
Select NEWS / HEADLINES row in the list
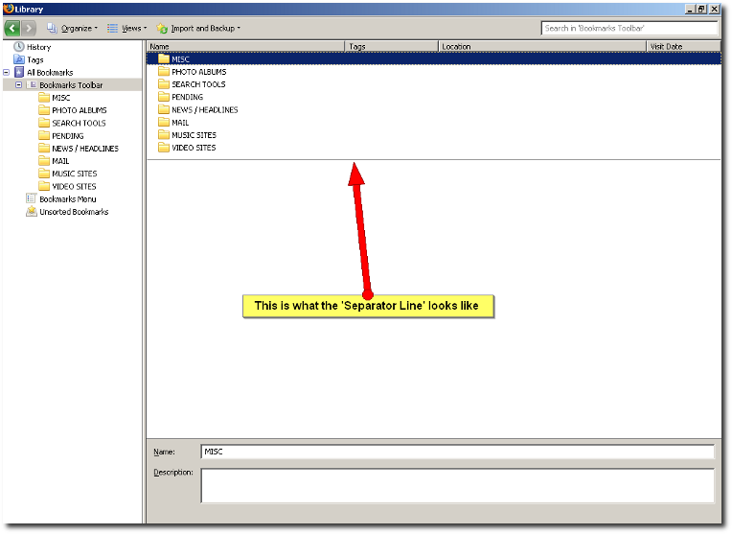pos(434,109)
